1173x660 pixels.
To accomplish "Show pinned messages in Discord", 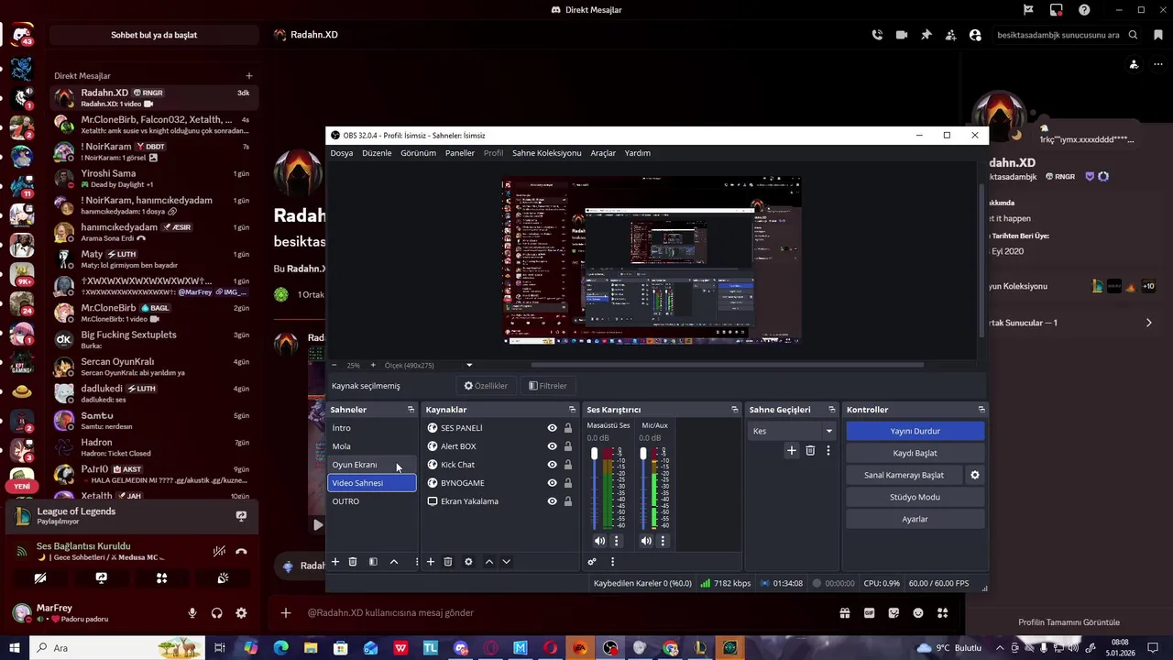I will click(x=926, y=35).
